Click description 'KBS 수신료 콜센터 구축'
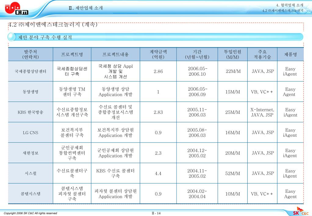 click(115, 173)
